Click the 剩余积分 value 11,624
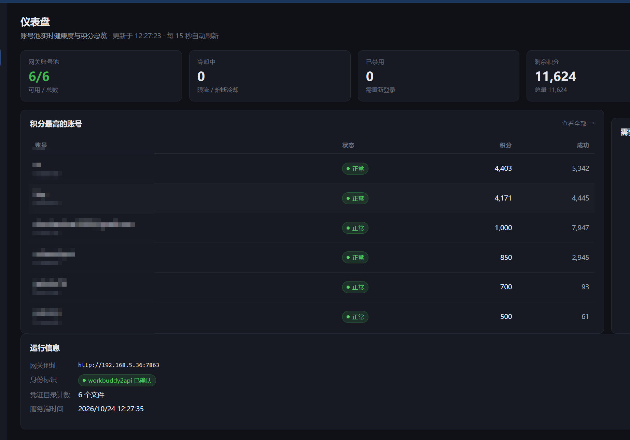This screenshot has height=440, width=630. [x=556, y=77]
